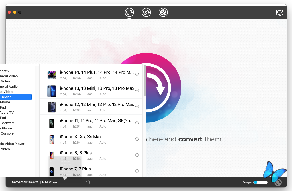Choose iPhone X, Xs, Xs Max preset
The height and width of the screenshot is (191, 292).
click(x=91, y=139)
